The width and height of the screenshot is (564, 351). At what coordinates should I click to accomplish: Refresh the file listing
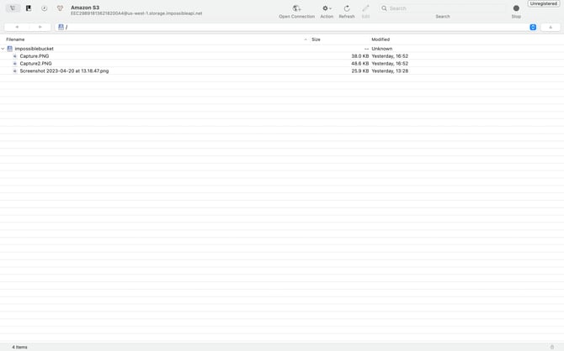pyautogui.click(x=347, y=8)
